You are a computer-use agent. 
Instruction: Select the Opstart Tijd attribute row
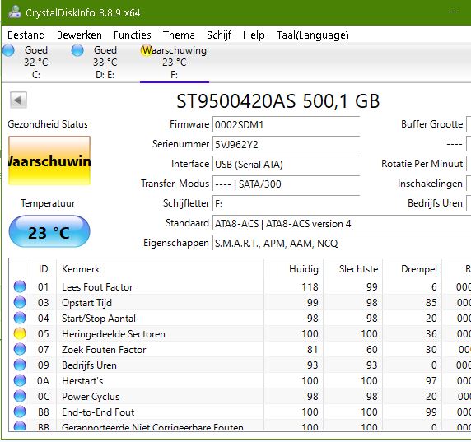tap(240, 302)
